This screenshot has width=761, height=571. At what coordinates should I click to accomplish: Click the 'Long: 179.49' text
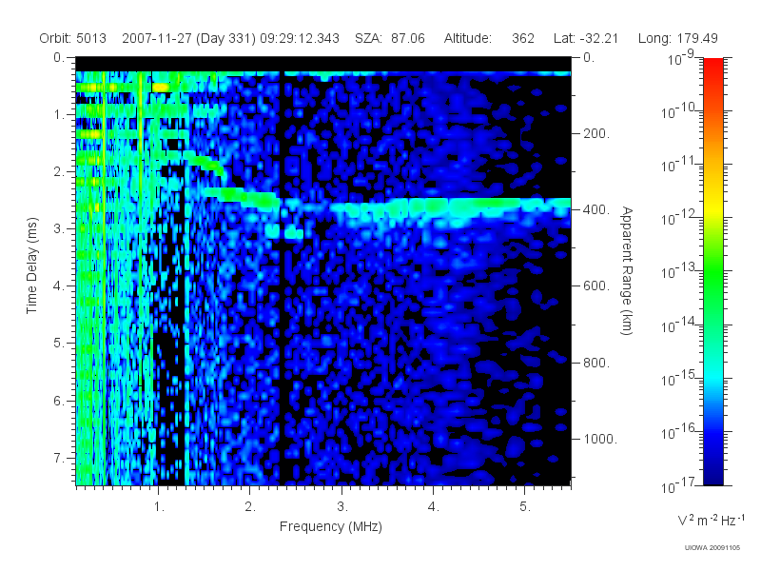[x=677, y=38]
